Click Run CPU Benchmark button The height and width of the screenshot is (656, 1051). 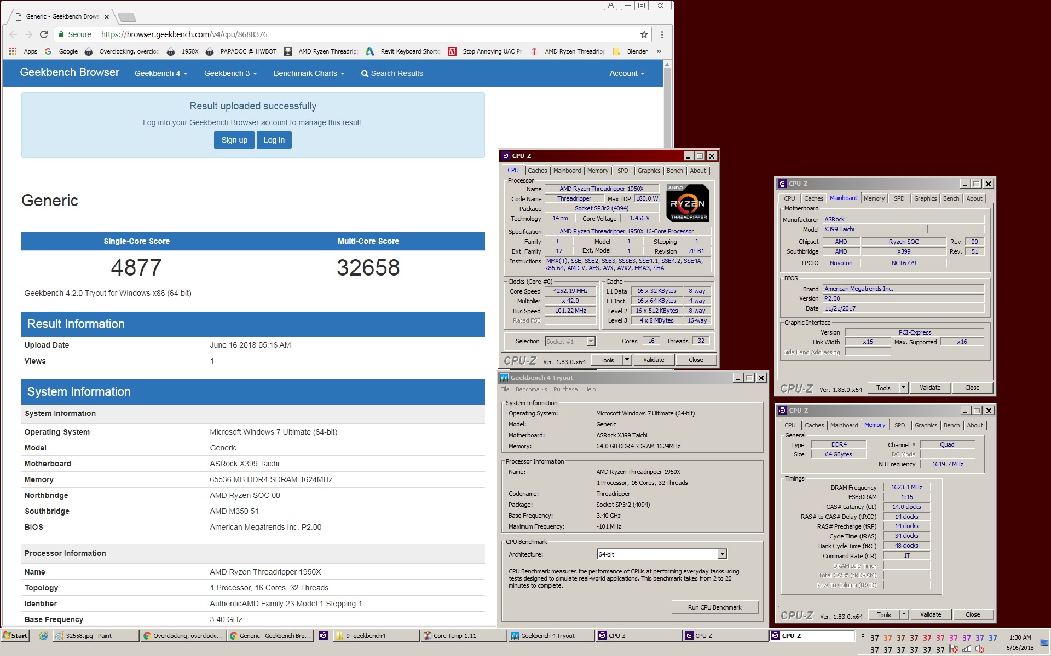714,607
